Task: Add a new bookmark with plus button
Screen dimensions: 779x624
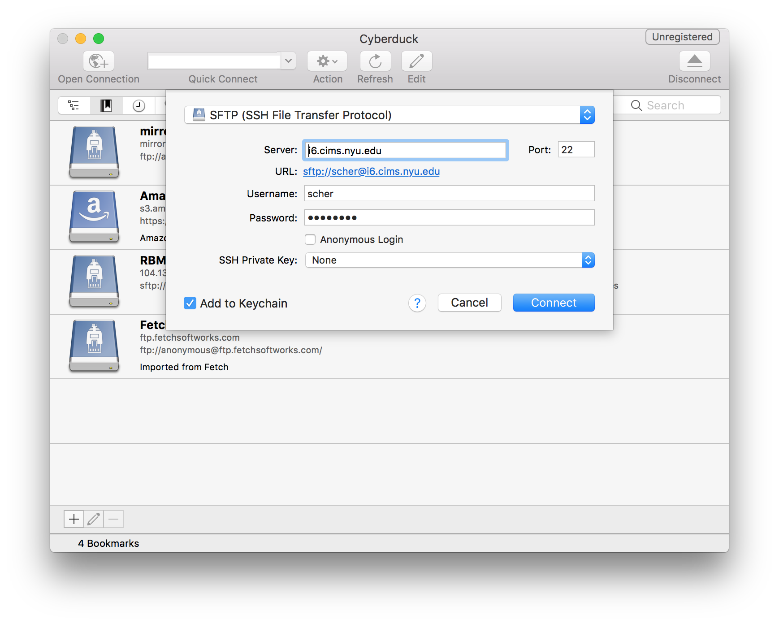Action: [x=74, y=519]
